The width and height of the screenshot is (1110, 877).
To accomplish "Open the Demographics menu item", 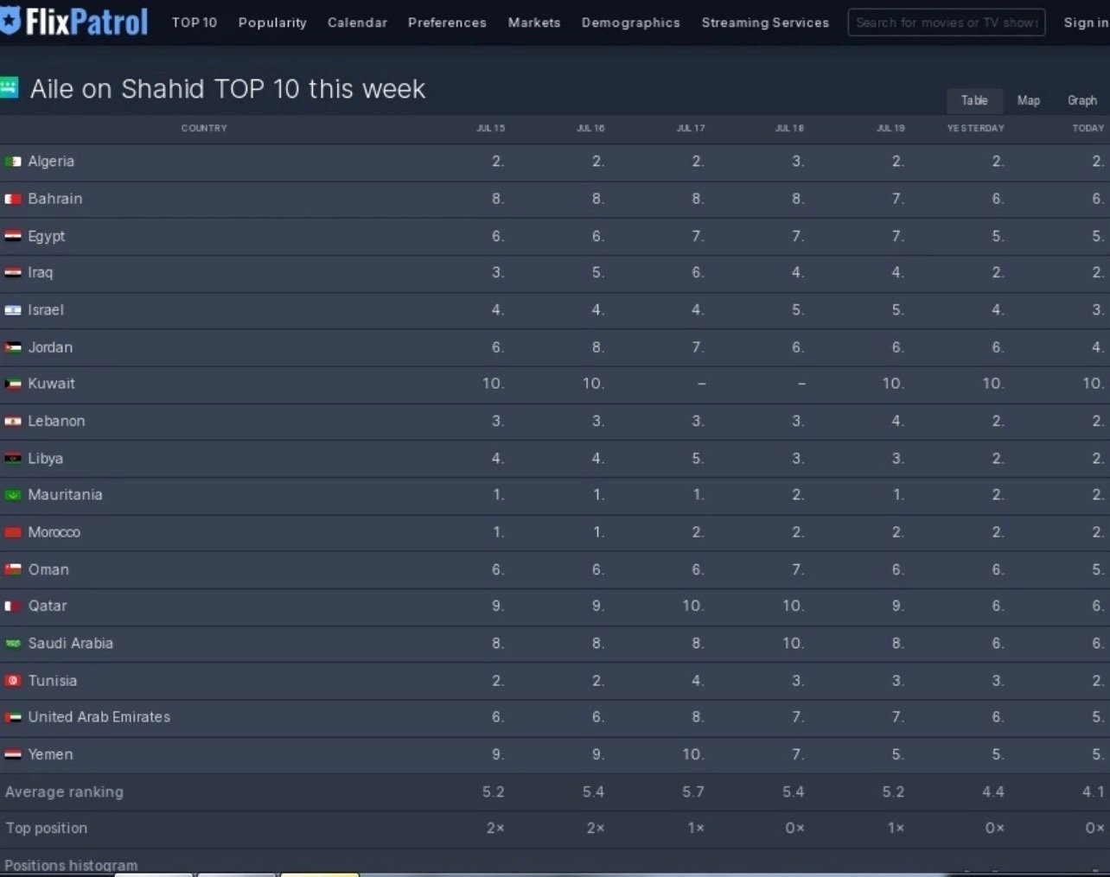I will pos(631,22).
